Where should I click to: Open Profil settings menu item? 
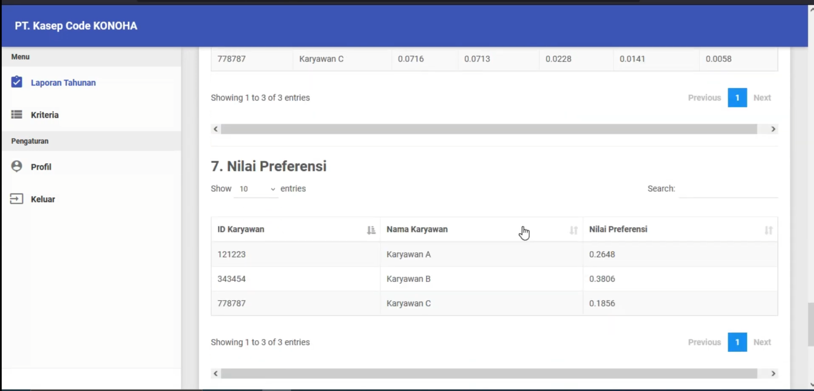pyautogui.click(x=91, y=167)
